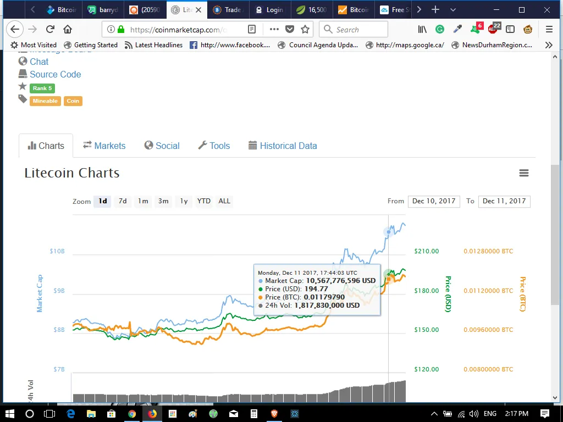Click the Coin tag

(x=73, y=101)
